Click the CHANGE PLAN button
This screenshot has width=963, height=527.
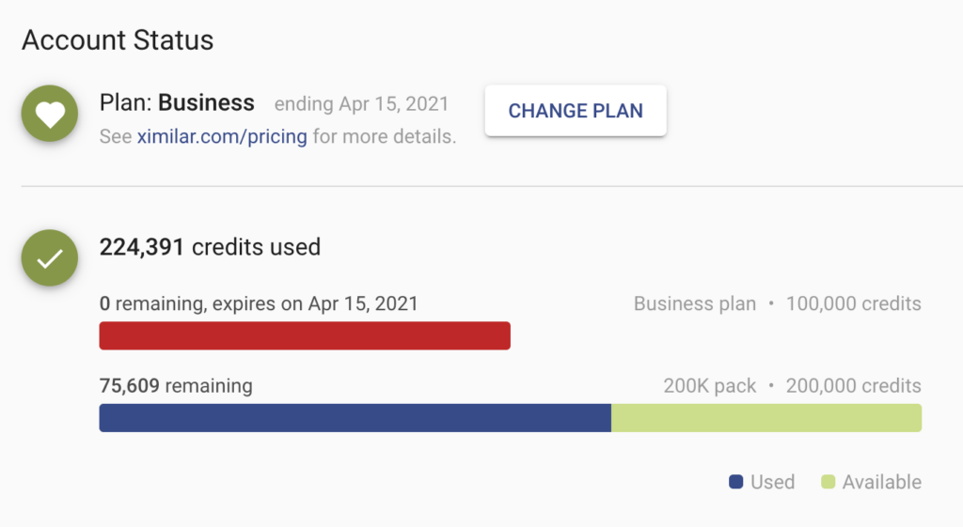pyautogui.click(x=576, y=111)
